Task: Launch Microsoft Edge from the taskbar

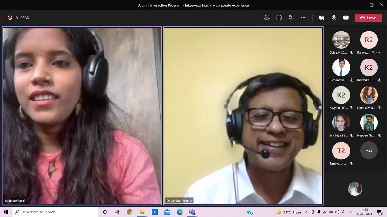Action: pyautogui.click(x=180, y=212)
